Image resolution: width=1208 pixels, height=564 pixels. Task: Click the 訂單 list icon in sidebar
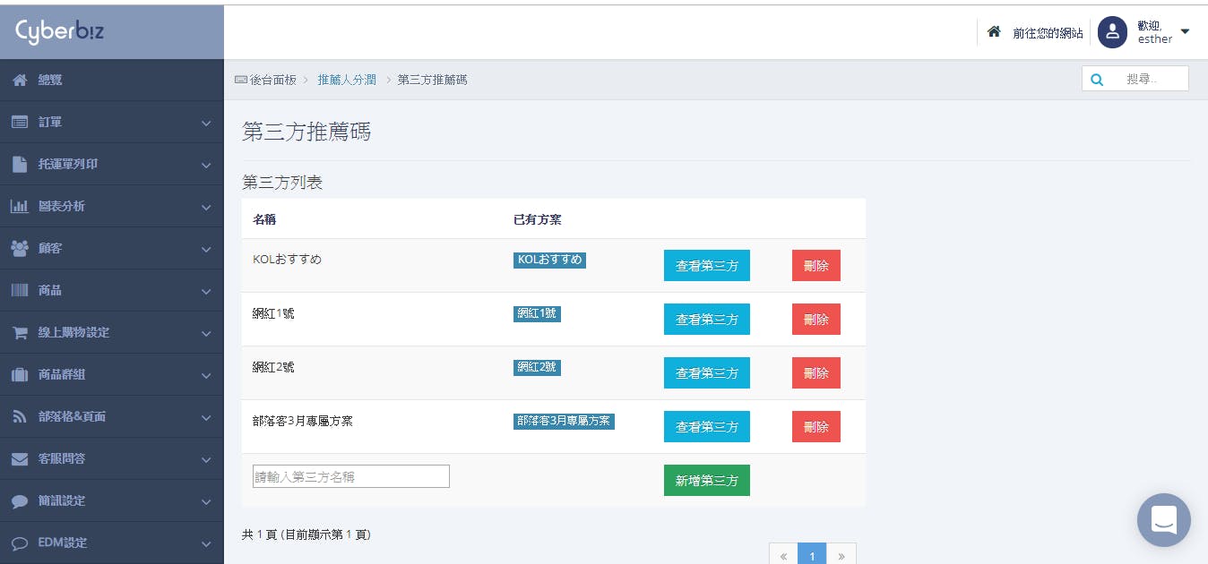(x=20, y=123)
